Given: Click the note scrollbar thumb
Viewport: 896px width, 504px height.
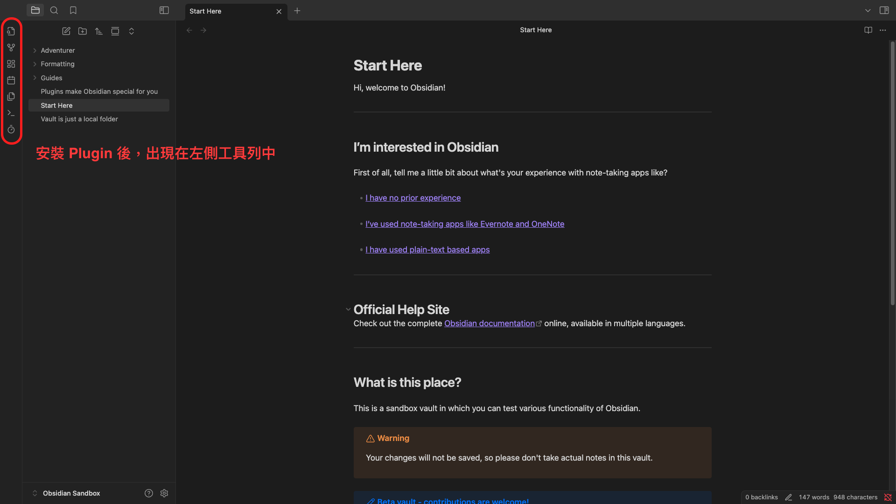Looking at the screenshot, I should click(892, 174).
